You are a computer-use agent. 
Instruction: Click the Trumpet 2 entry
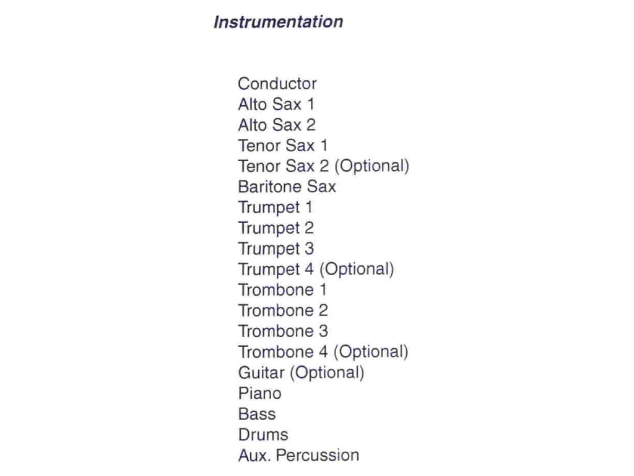click(x=276, y=229)
